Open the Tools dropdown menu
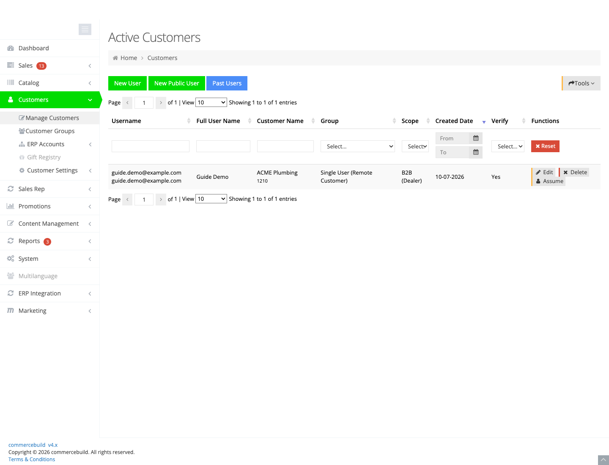The image size is (609, 465). (582, 83)
